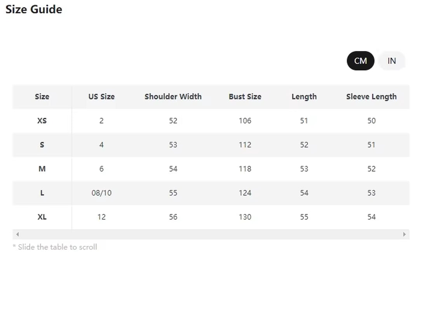The height and width of the screenshot is (311, 422).
Task: Click the 08/10 US size cell
Action: tap(101, 193)
